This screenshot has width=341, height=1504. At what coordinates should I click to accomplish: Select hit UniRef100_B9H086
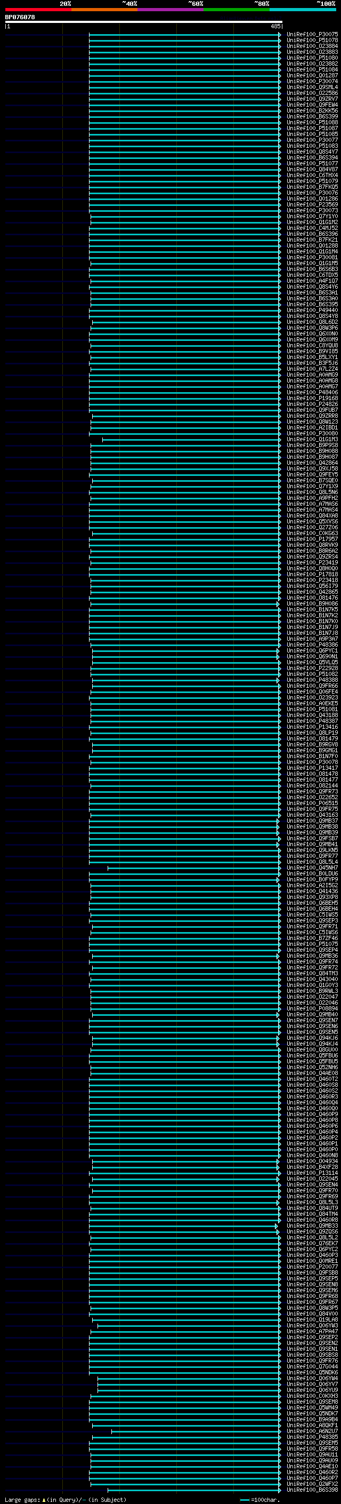[x=312, y=604]
